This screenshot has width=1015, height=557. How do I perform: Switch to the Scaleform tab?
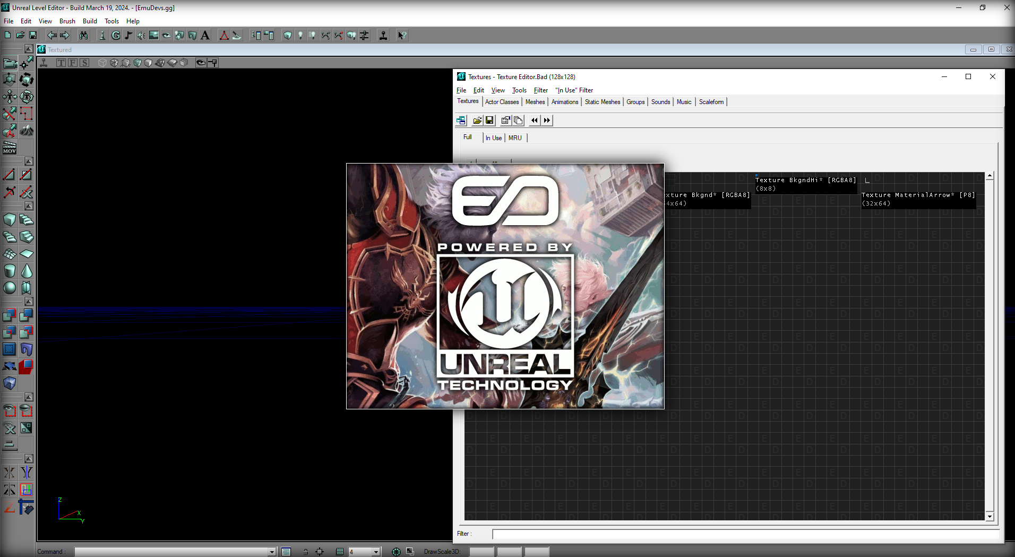tap(711, 102)
